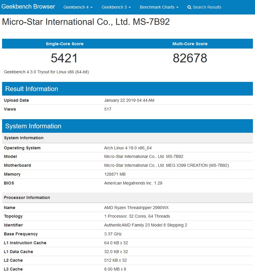Click the L2 Cache label
Image resolution: width=255 pixels, height=275 pixels.
coord(13,260)
